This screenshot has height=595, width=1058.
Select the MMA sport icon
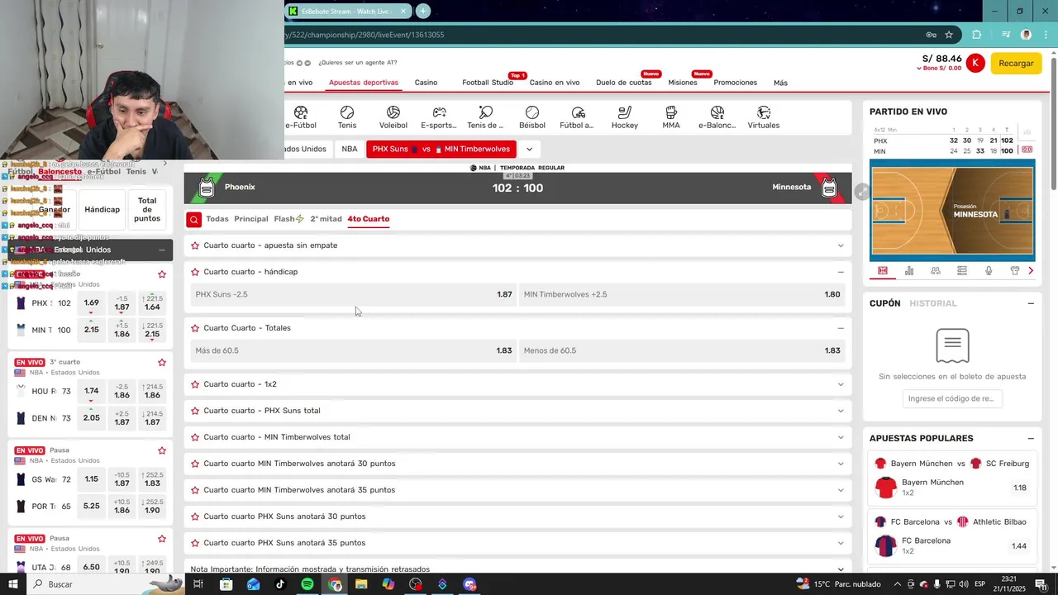point(671,117)
